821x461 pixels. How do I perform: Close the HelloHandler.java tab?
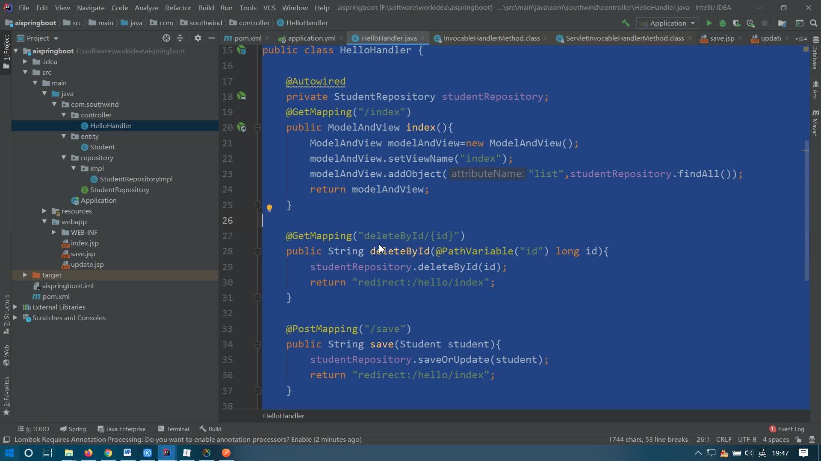pos(423,38)
